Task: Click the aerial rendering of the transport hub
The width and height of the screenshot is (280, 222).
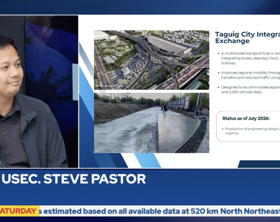Action: (x=152, y=60)
